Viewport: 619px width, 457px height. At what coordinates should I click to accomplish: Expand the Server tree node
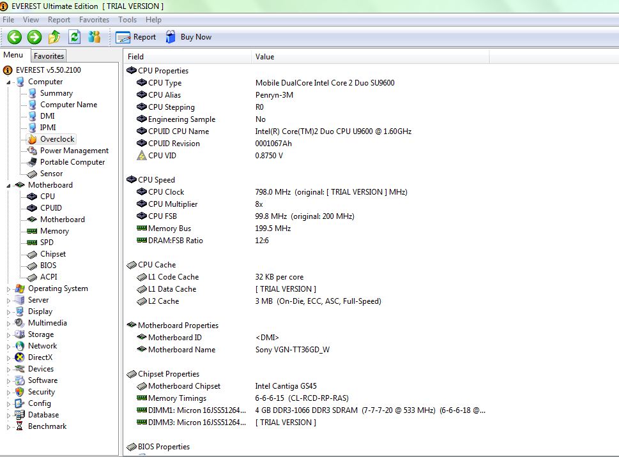[8, 301]
